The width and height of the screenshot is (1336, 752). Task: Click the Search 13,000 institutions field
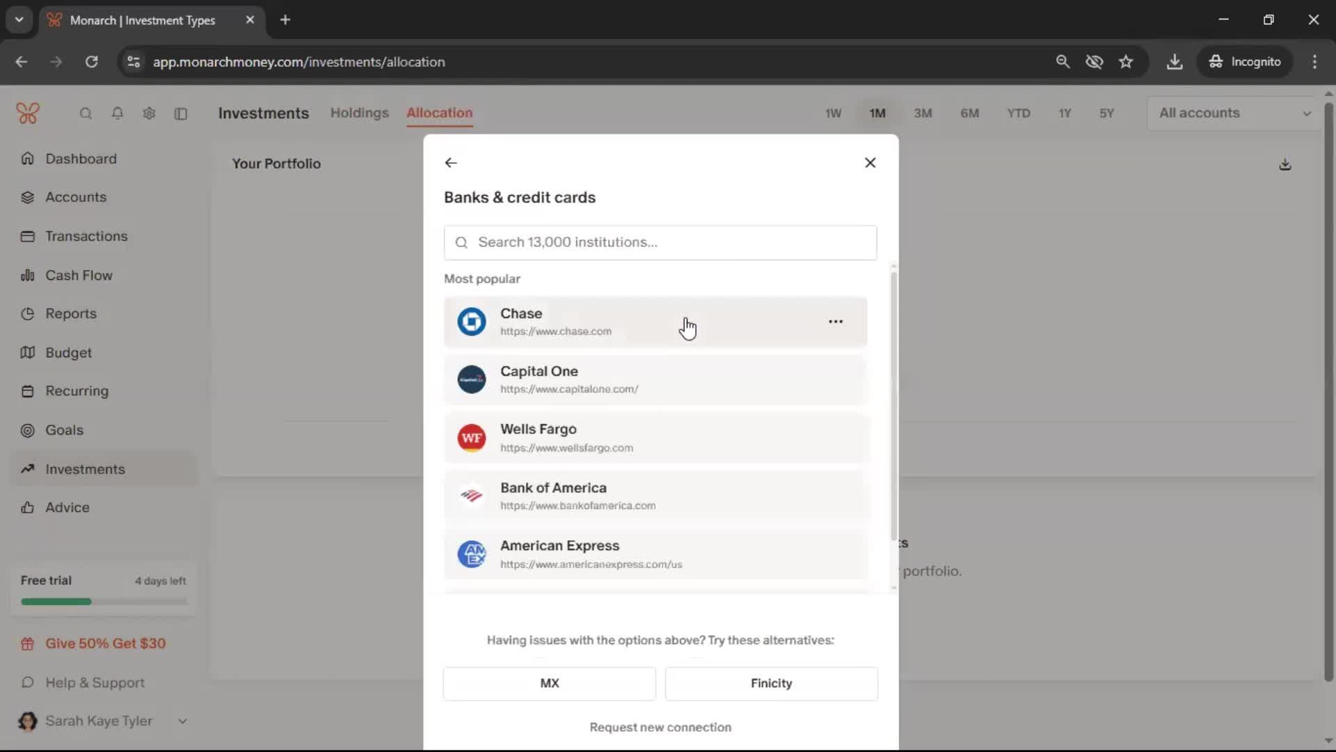click(660, 242)
